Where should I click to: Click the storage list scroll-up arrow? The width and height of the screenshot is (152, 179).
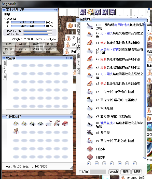click(145, 24)
